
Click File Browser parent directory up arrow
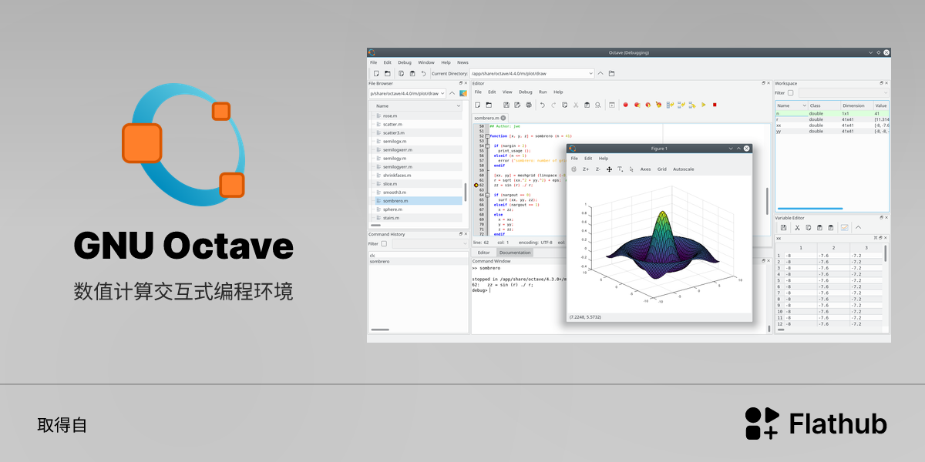pyautogui.click(x=452, y=93)
